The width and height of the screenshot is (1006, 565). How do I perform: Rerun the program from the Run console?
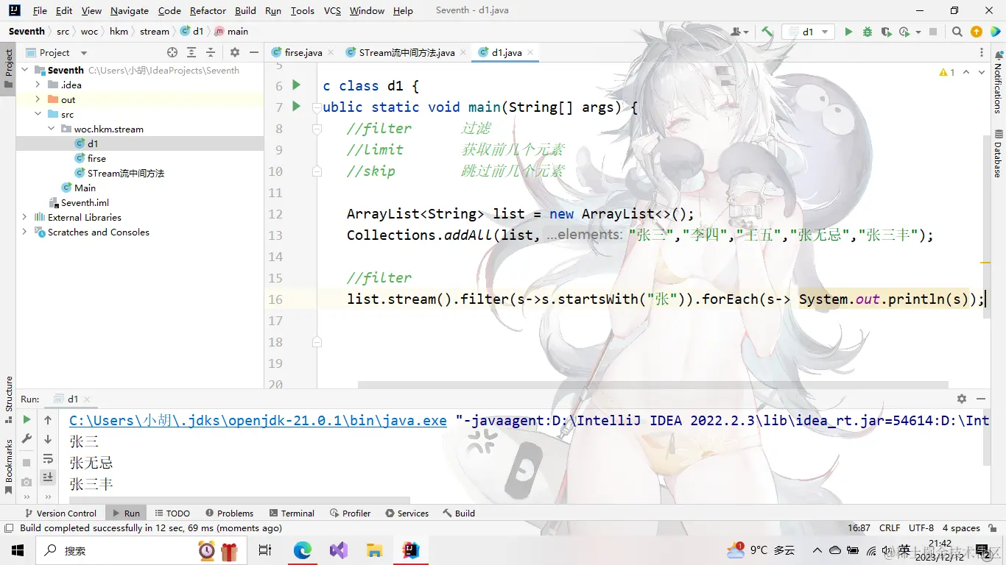27,420
